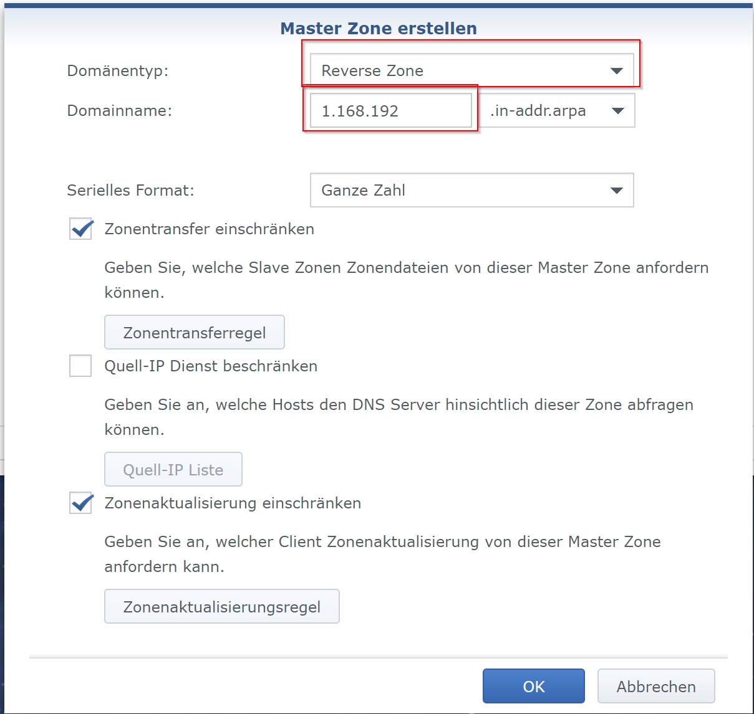Click the Quell-IP Liste button
Screen dimensions: 754x714
(x=173, y=469)
